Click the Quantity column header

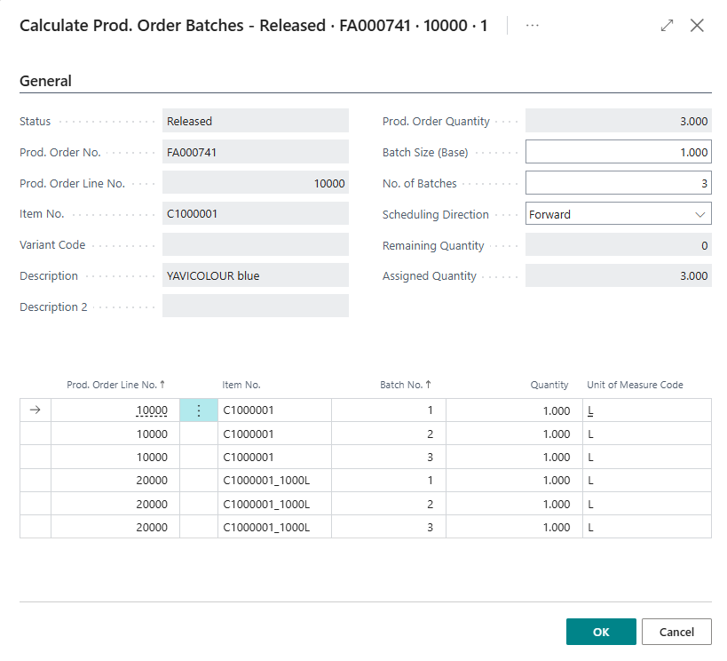tap(549, 385)
